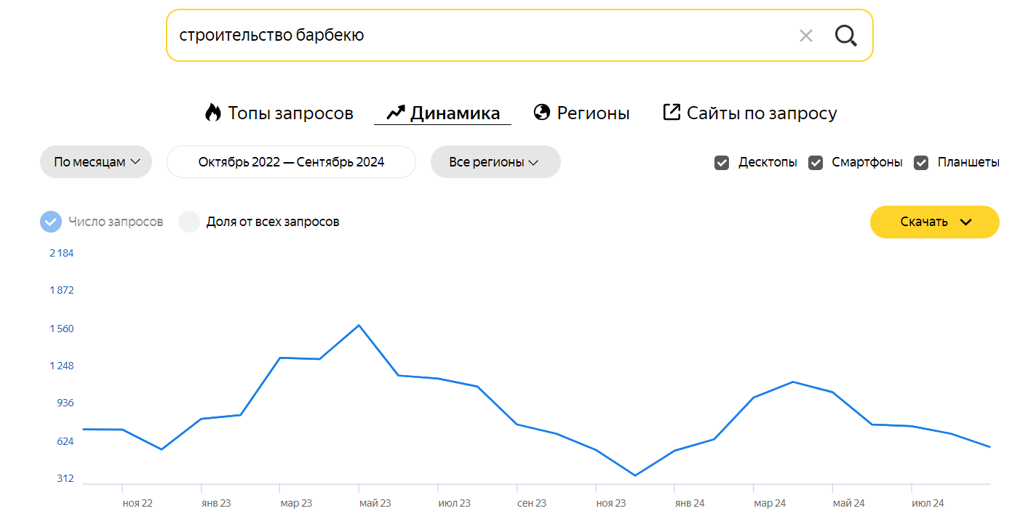Toggle the Планшеты checkbox
1020x527 pixels.
tap(921, 163)
